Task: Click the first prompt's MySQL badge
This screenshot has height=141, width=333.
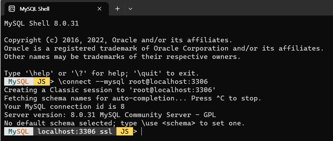Action: point(19,81)
